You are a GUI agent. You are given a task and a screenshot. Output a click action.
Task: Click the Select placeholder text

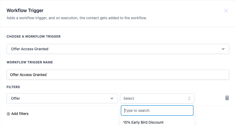click(x=129, y=98)
